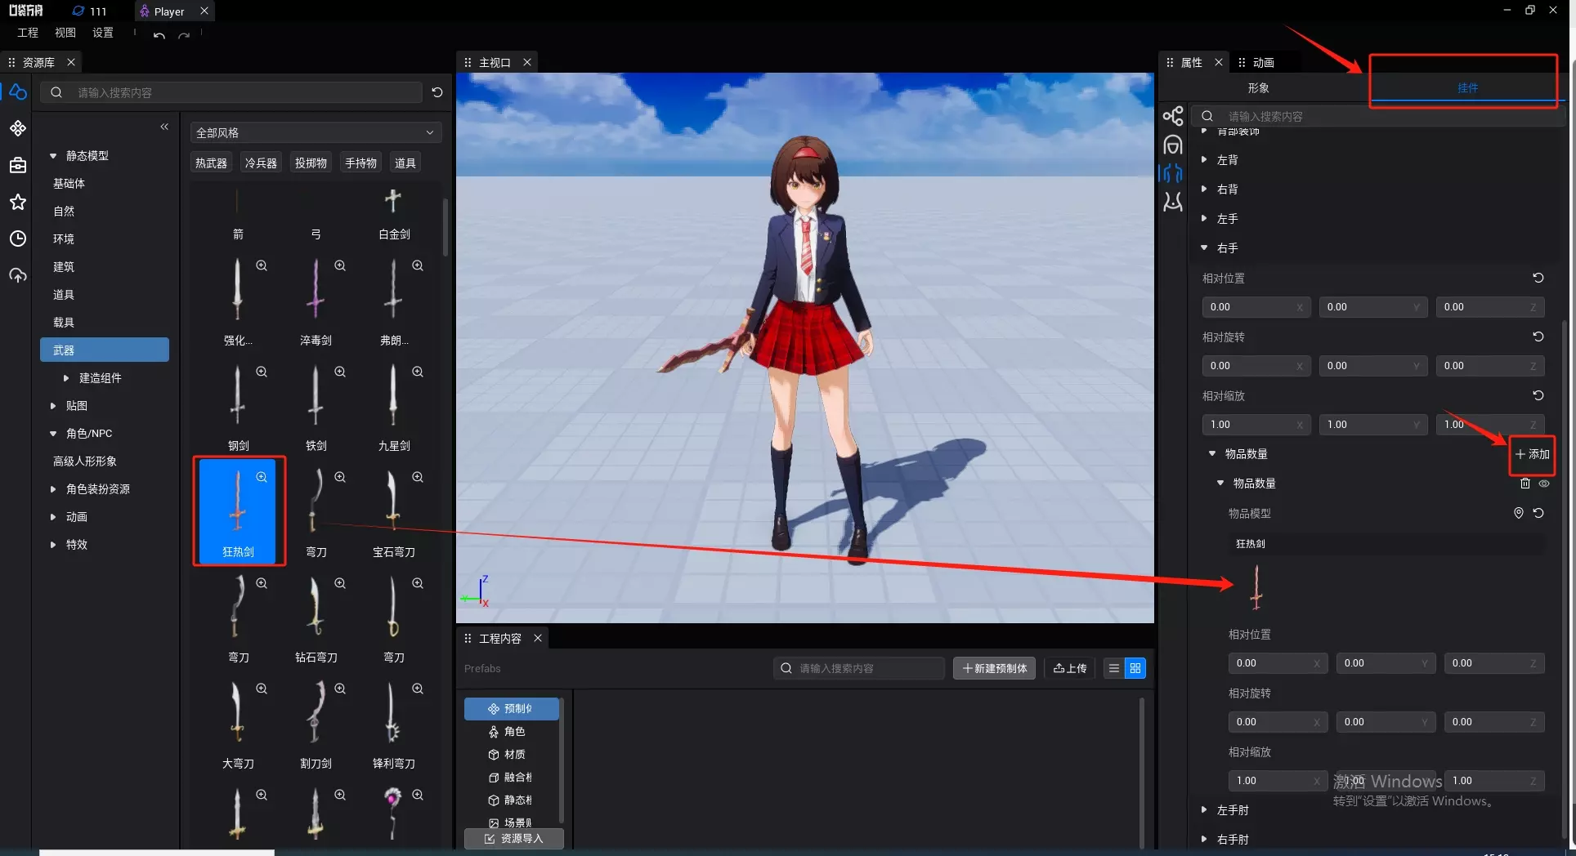Screen dimensions: 1576x856
Task: Click the highlighted arm attachment icon in the properties sidebar
Action: [1173, 173]
